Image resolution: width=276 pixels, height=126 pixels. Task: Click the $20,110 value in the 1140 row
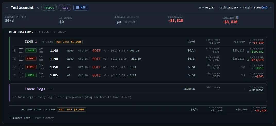coord(238,50)
